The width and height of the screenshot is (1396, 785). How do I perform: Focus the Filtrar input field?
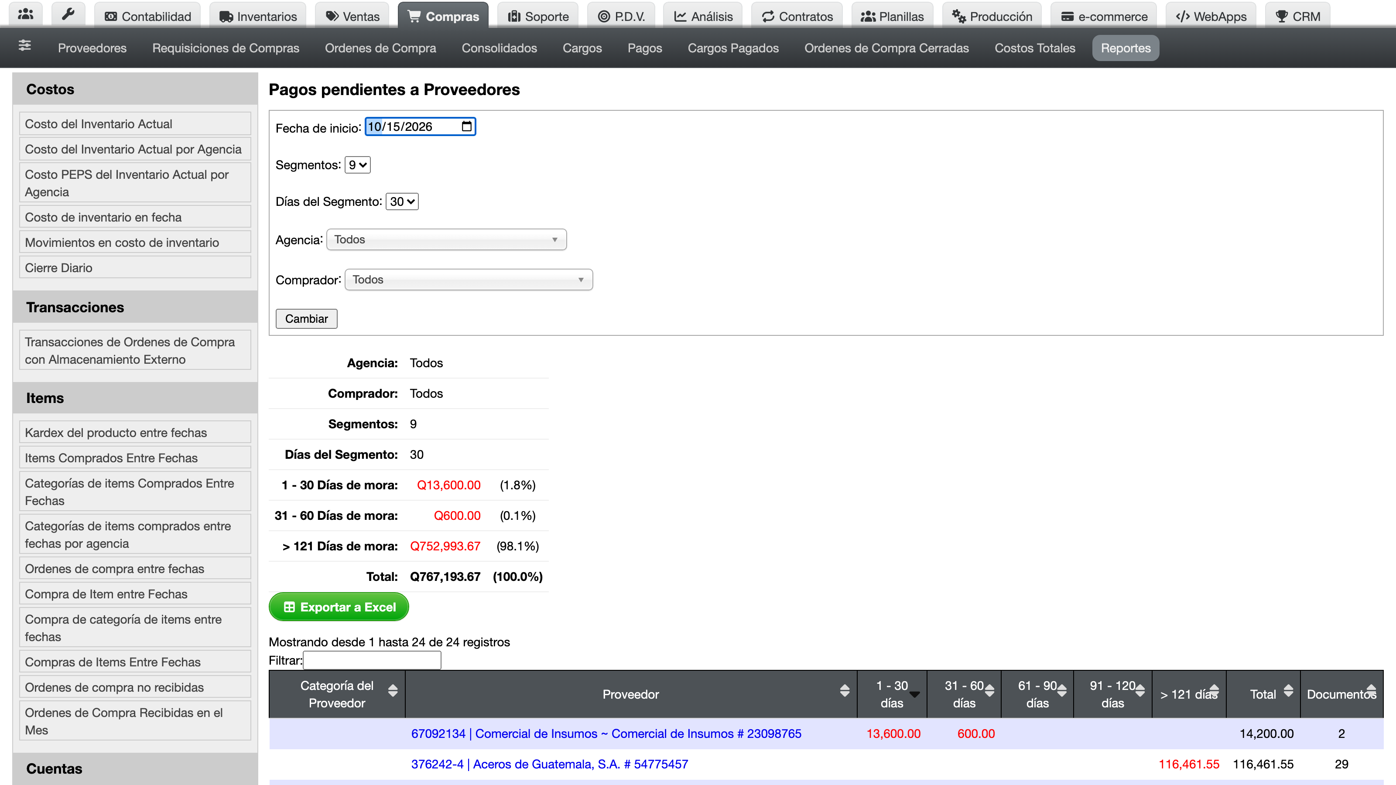[372, 660]
